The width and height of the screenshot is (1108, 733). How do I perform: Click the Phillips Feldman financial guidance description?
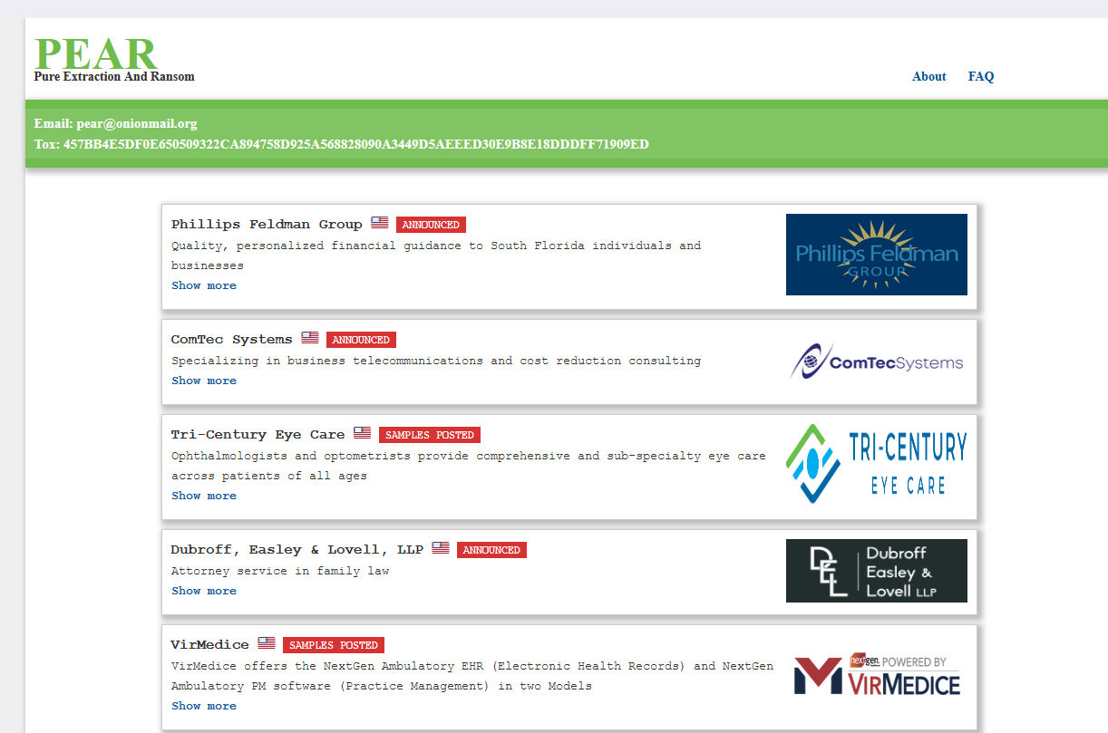click(x=436, y=256)
